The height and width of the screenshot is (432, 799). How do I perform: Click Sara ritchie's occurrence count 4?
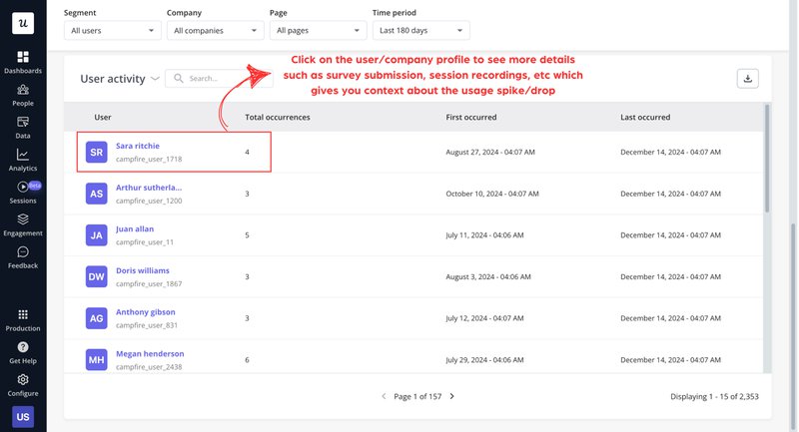tap(247, 152)
